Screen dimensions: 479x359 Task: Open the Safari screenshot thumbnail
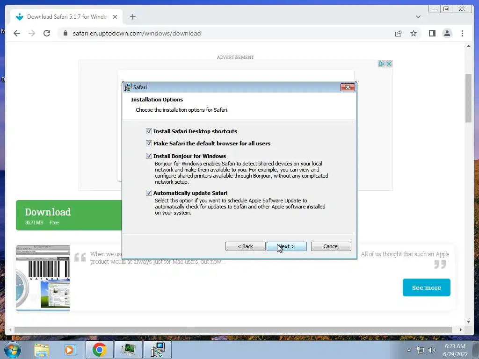pyautogui.click(x=43, y=278)
